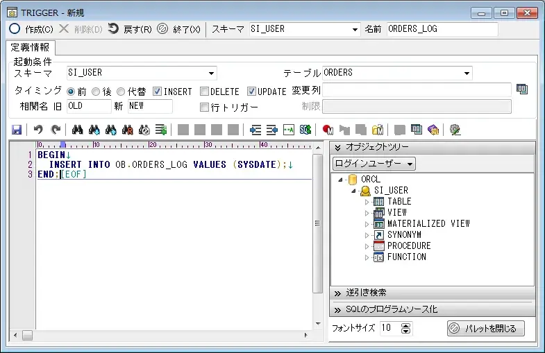Open the ログインユーザー dropdown
The height and width of the screenshot is (353, 545).
374,164
